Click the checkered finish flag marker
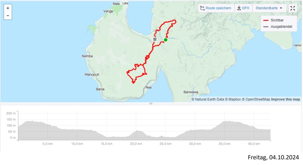The height and width of the screenshot is (165, 303). tap(155, 39)
